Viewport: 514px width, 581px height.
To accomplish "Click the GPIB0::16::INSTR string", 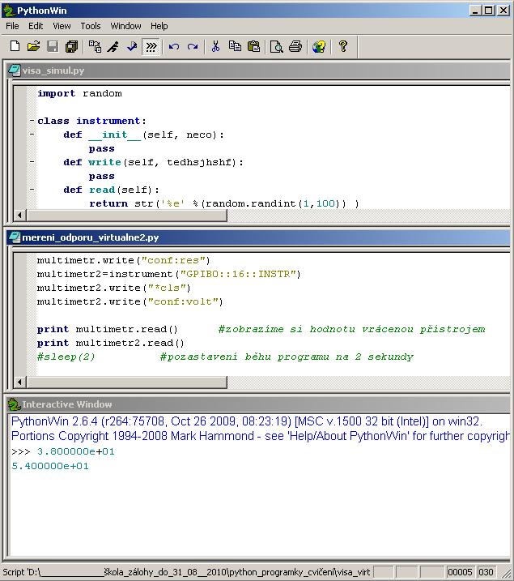I will pyautogui.click(x=238, y=274).
